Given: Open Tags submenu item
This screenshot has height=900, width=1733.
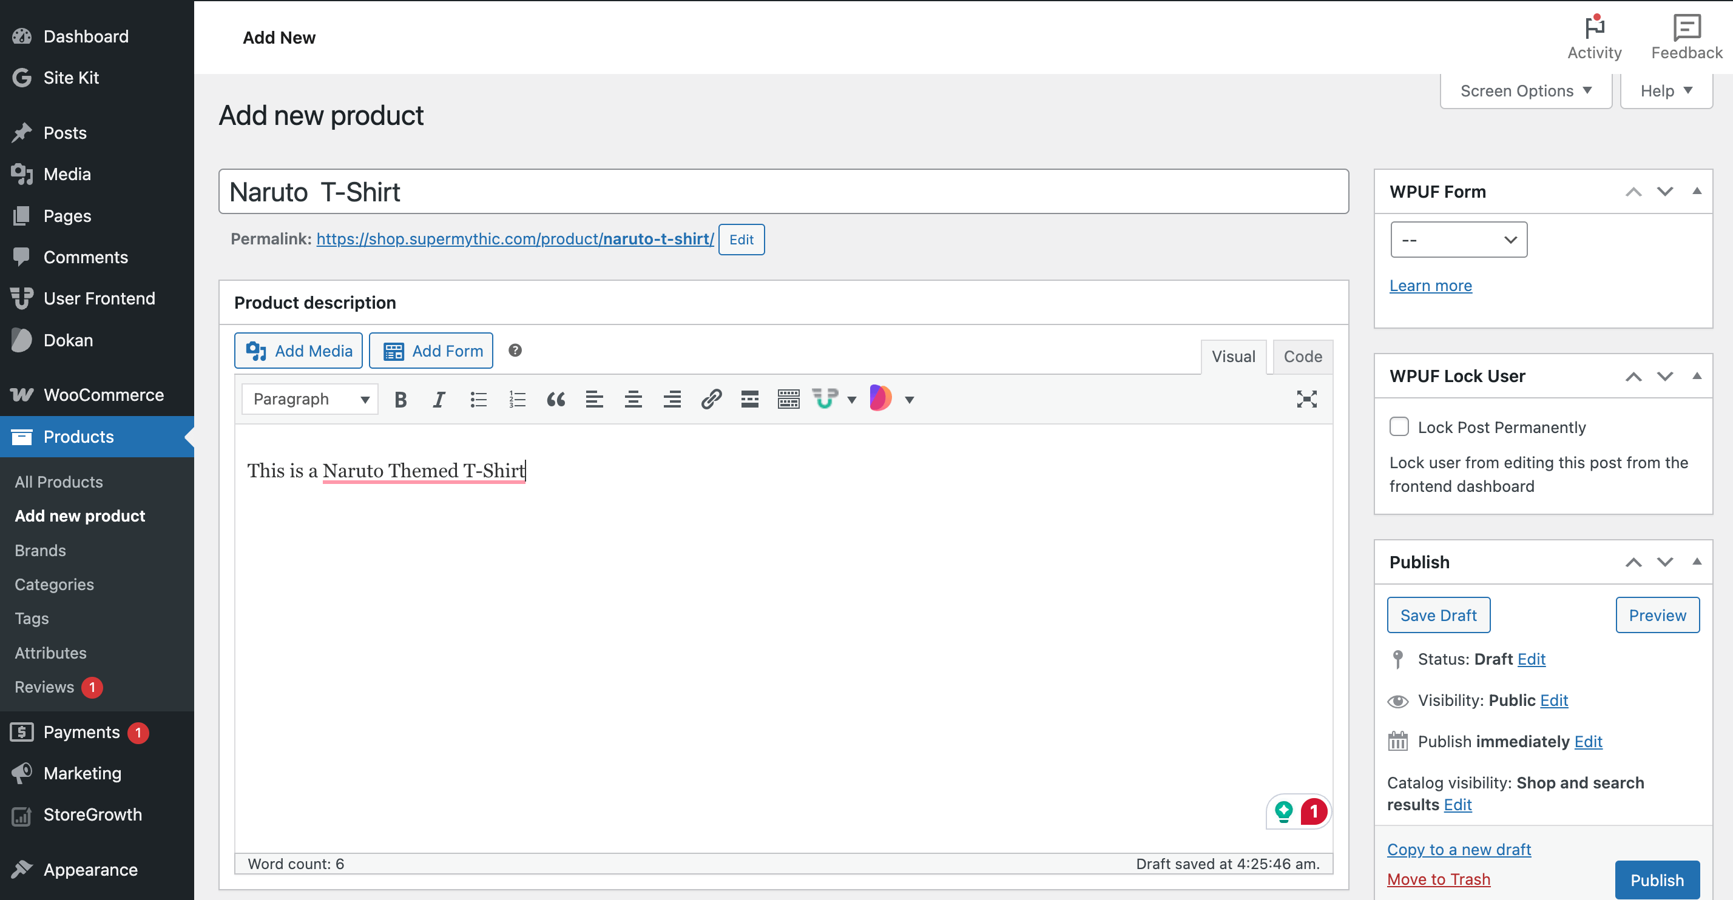Looking at the screenshot, I should (32, 619).
